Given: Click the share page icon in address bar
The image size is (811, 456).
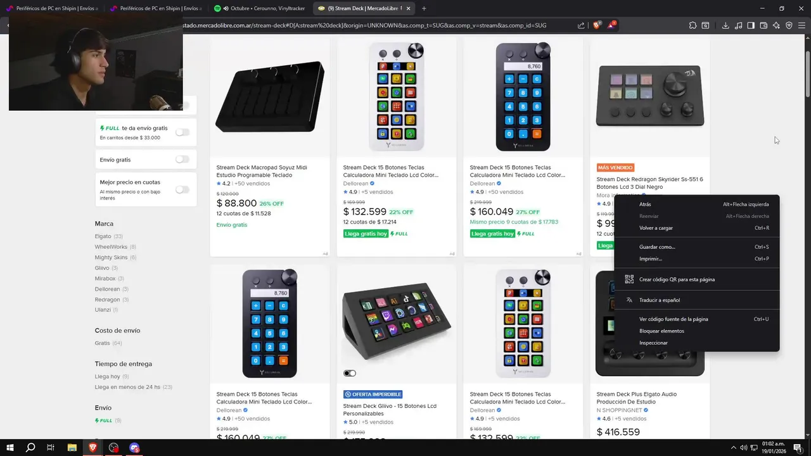Looking at the screenshot, I should point(581,25).
